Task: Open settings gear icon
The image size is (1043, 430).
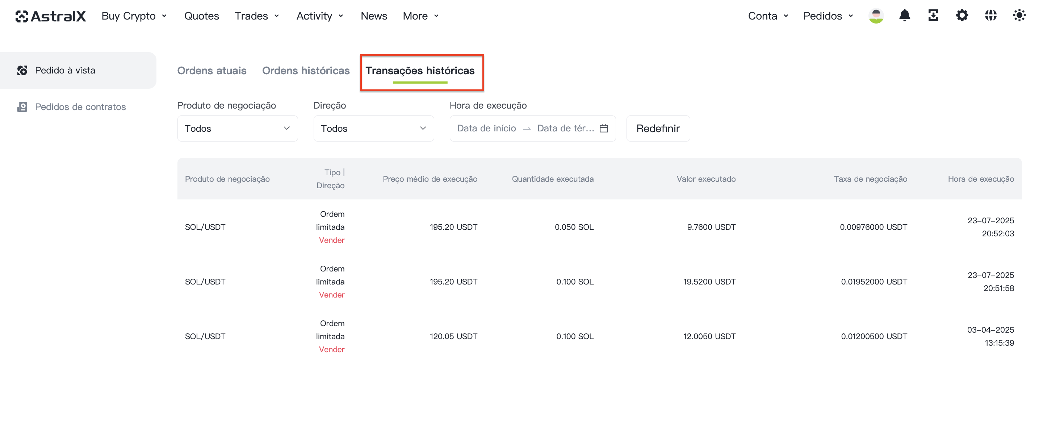Action: [962, 16]
